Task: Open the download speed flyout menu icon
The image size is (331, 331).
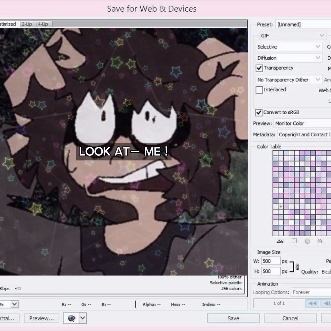Action: (x=18, y=289)
